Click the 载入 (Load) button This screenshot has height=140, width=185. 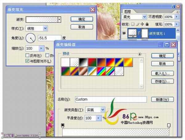click(x=162, y=74)
